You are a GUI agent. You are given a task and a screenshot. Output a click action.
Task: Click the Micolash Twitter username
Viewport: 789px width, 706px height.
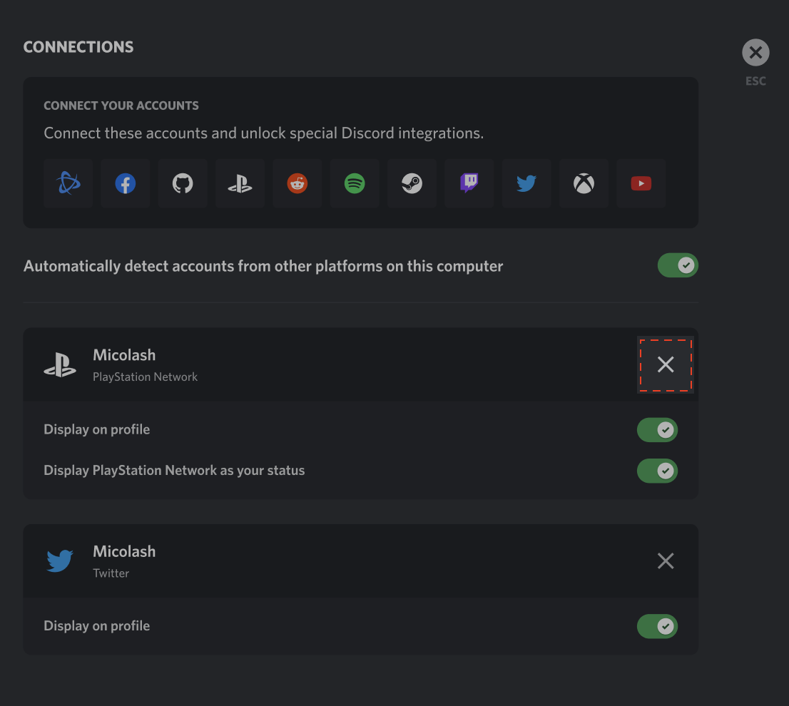(124, 552)
